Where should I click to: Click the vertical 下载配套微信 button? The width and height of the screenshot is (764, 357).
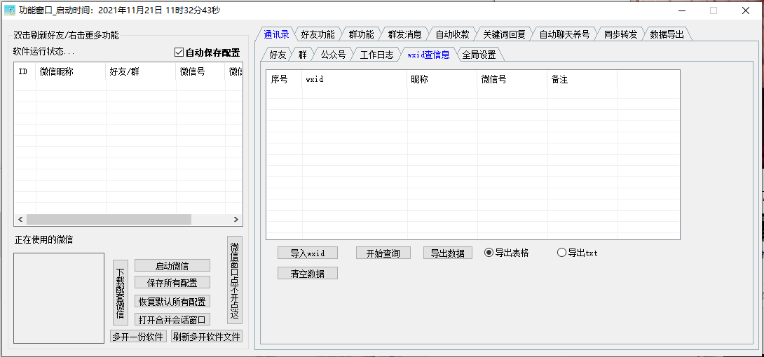coord(121,293)
